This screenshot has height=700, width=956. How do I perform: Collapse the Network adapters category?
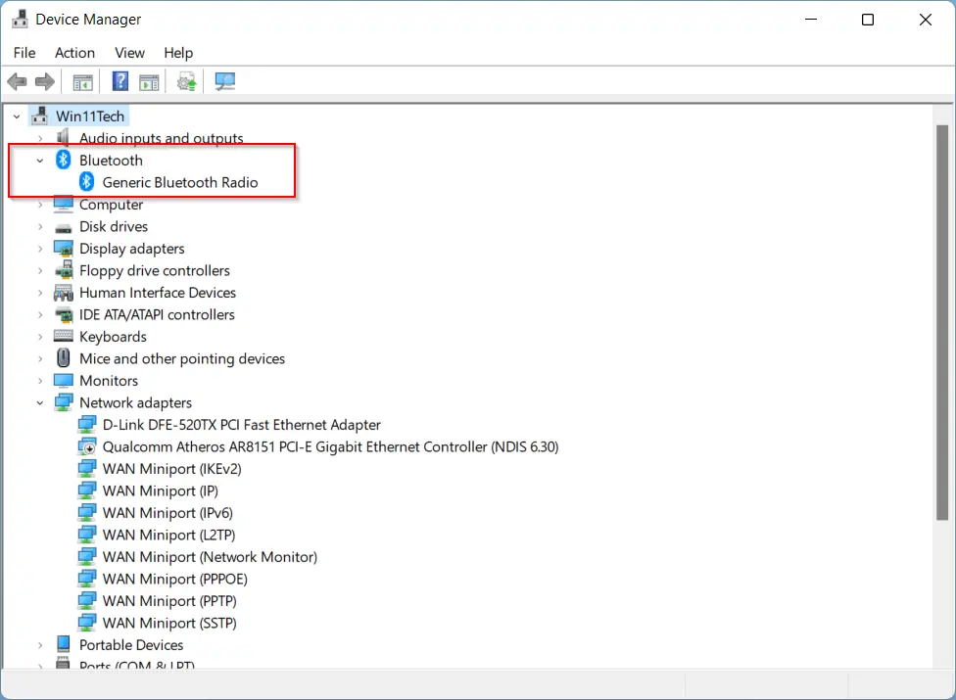[x=40, y=402]
